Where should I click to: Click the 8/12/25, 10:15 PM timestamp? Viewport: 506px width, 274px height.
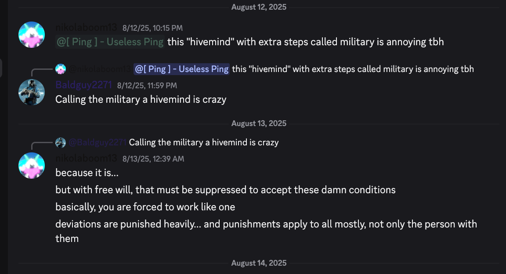coord(152,28)
